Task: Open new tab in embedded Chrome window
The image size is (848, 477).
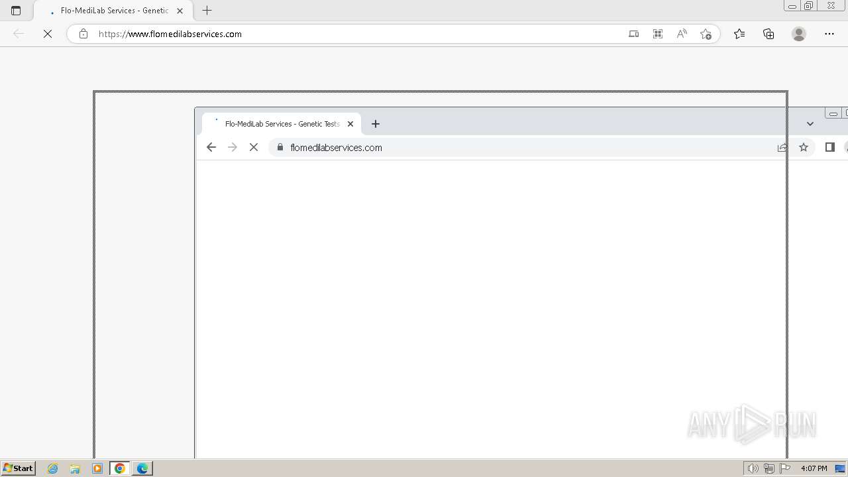Action: (x=376, y=124)
